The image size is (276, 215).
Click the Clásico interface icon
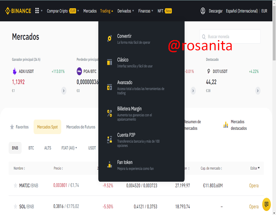click(110, 62)
